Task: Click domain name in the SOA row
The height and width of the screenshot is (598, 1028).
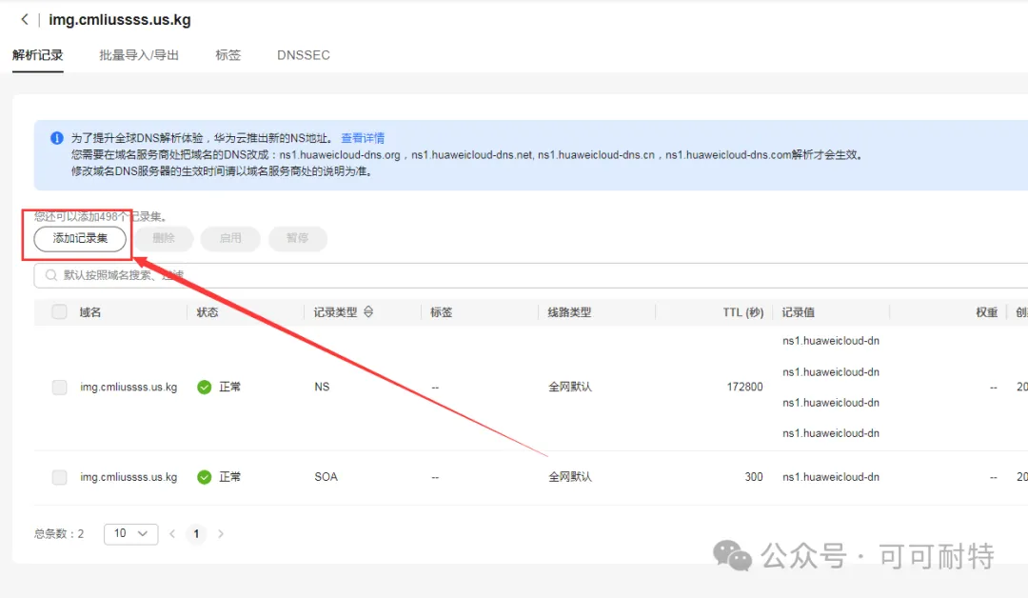Action: (128, 477)
